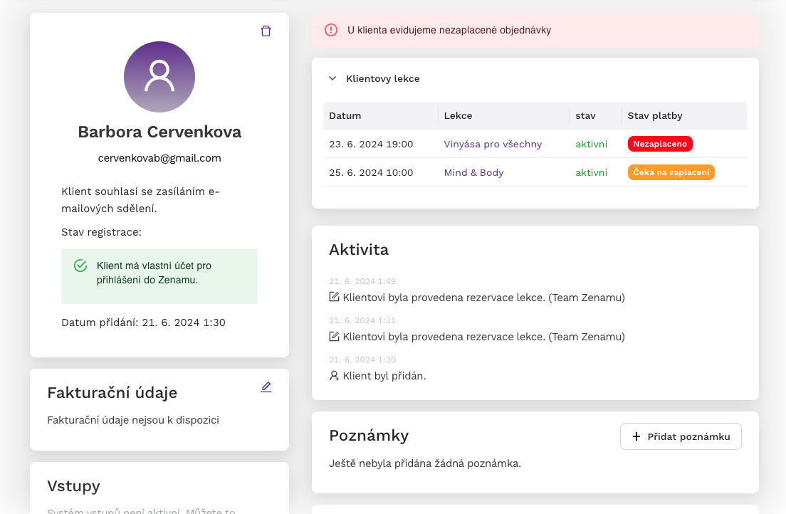Click the Aktivita heading
This screenshot has height=514, width=786.
359,250
